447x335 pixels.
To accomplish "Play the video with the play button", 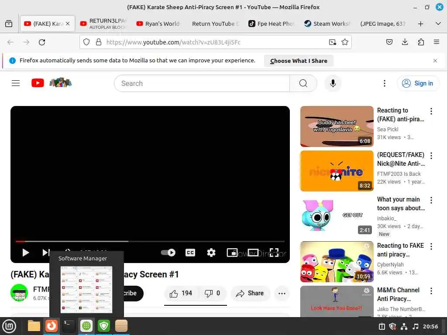I will pyautogui.click(x=25, y=253).
